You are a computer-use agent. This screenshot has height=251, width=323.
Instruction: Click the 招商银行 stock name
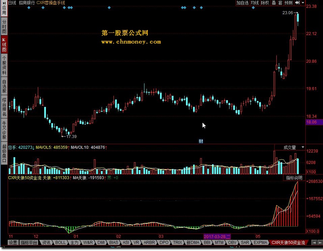tap(27, 3)
